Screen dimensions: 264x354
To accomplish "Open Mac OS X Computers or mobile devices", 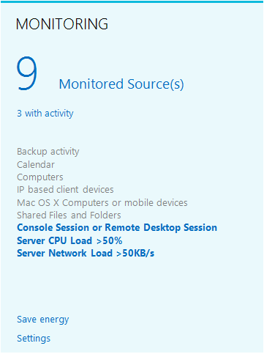I will pyautogui.click(x=102, y=203).
